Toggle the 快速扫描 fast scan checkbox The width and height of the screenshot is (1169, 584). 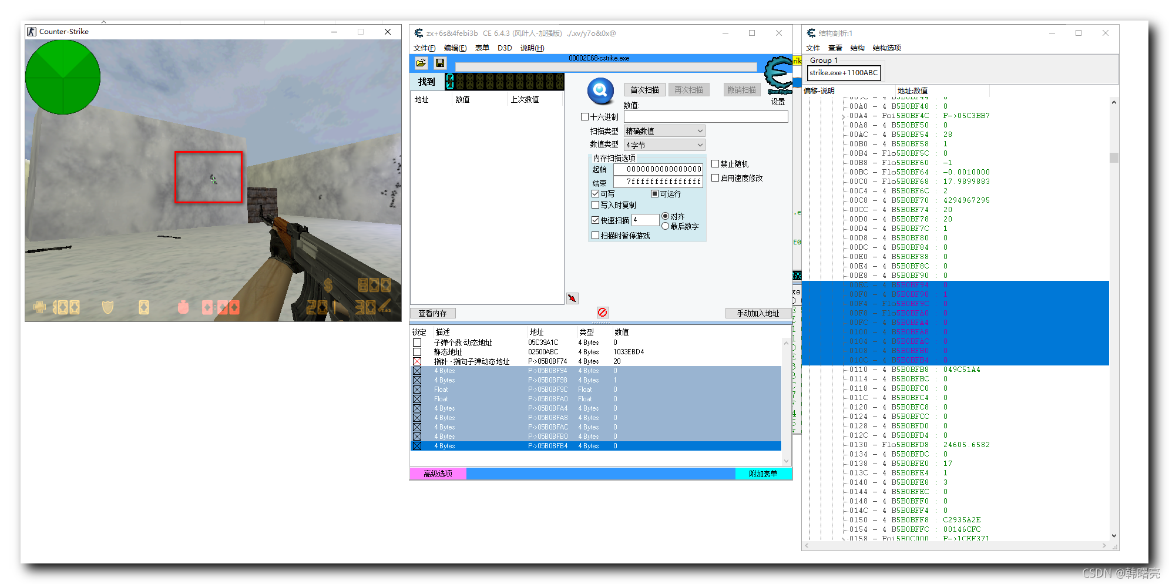coord(596,220)
